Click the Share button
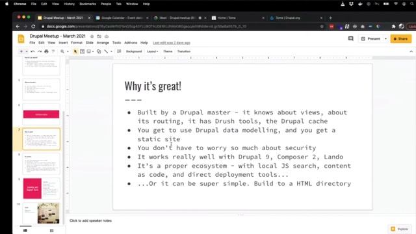Viewport: 416px width, 234px height. point(401,39)
